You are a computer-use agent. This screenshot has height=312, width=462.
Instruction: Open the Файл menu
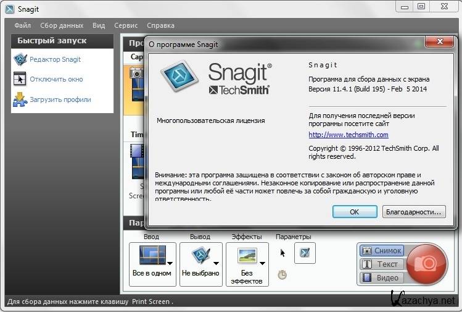pyautogui.click(x=22, y=25)
